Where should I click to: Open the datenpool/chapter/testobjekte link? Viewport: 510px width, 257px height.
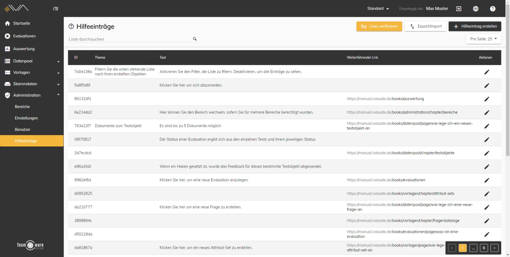[400, 153]
